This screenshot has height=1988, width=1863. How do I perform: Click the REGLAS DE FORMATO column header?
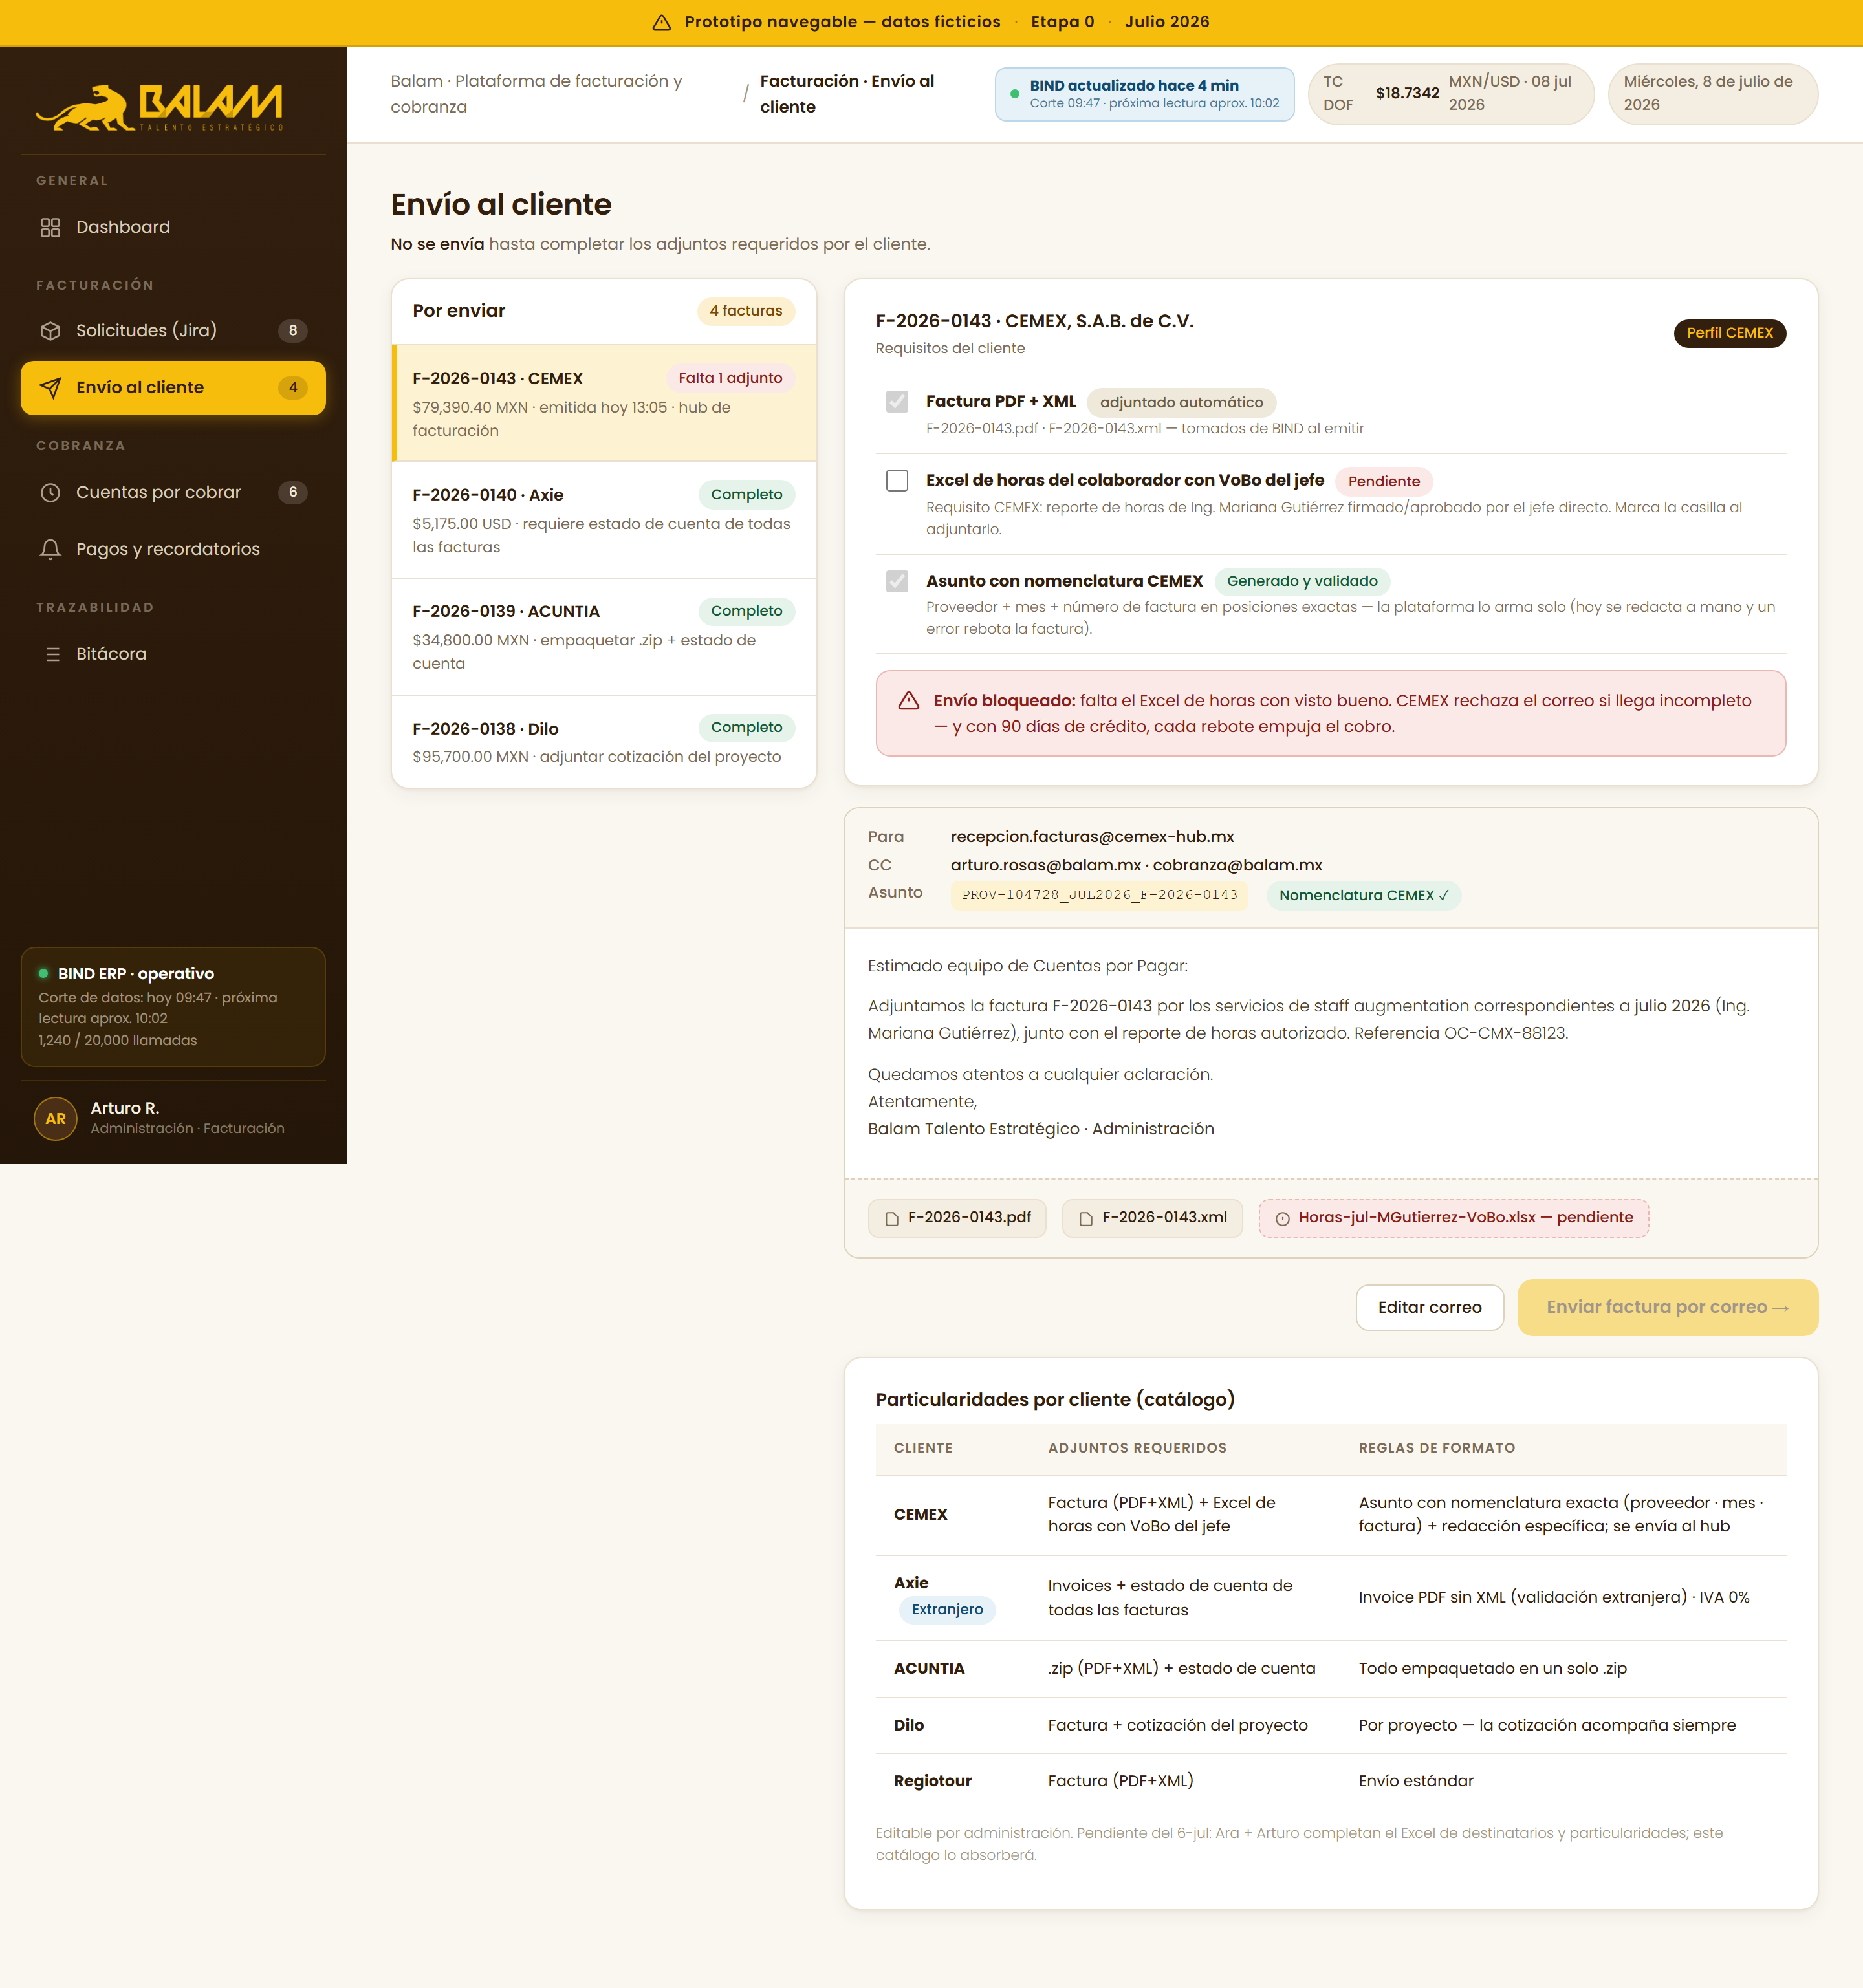[1436, 1448]
